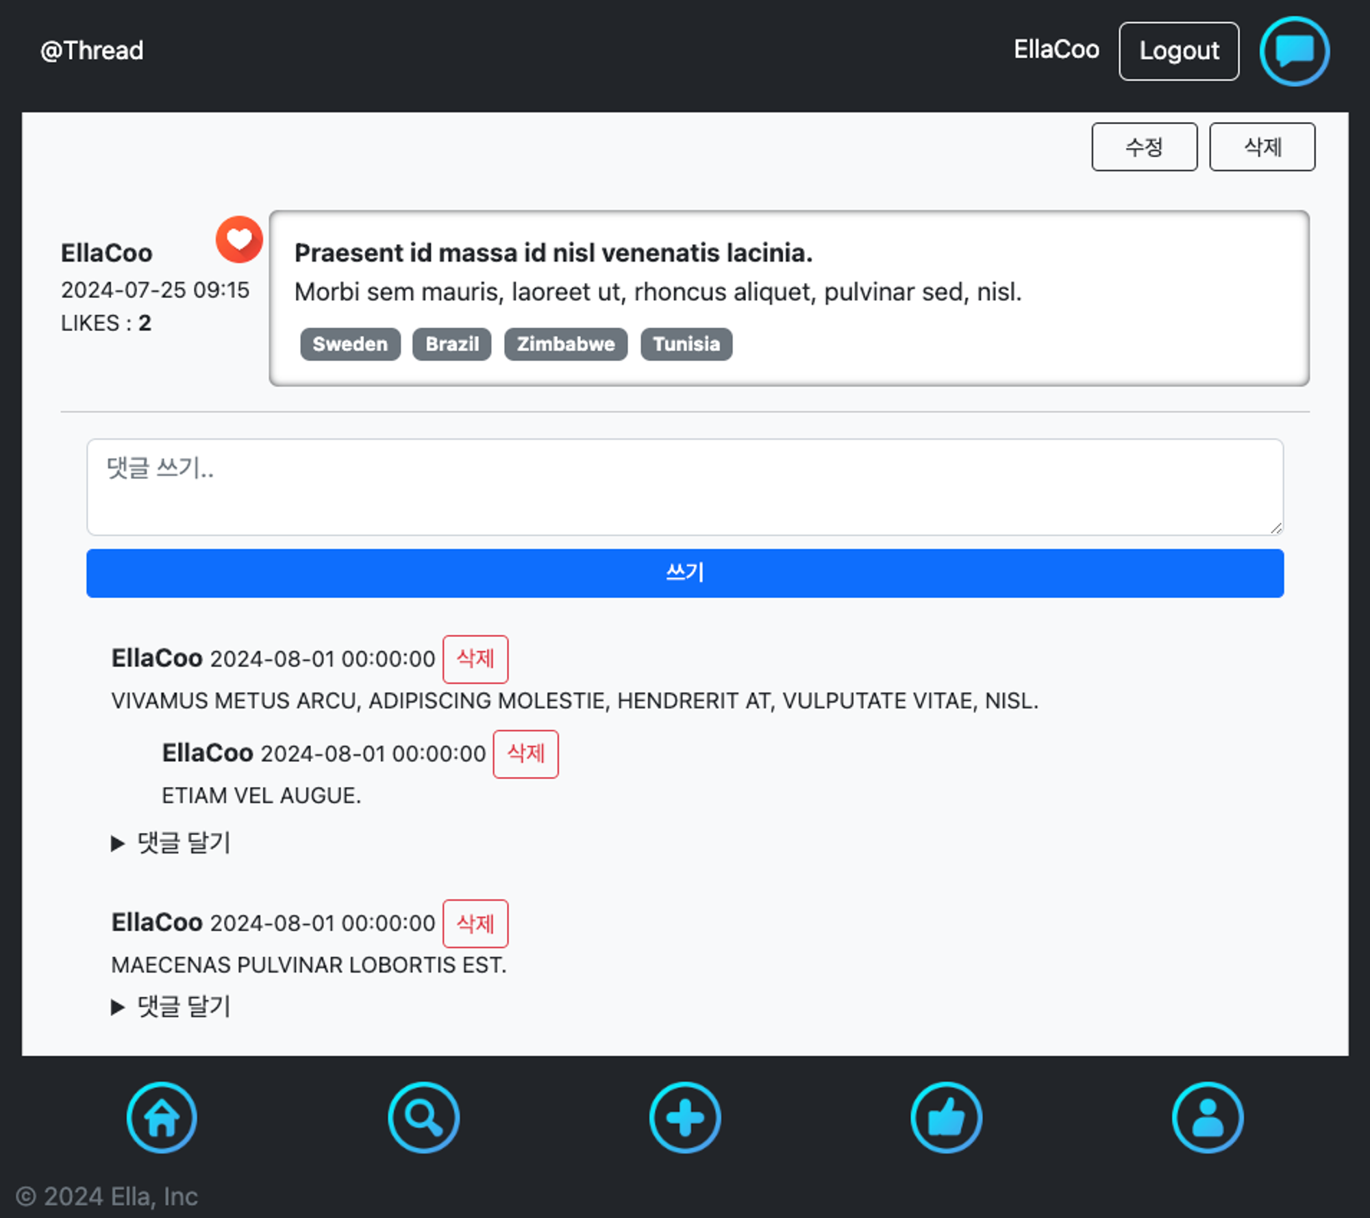Expand reply section under first comment

171,843
